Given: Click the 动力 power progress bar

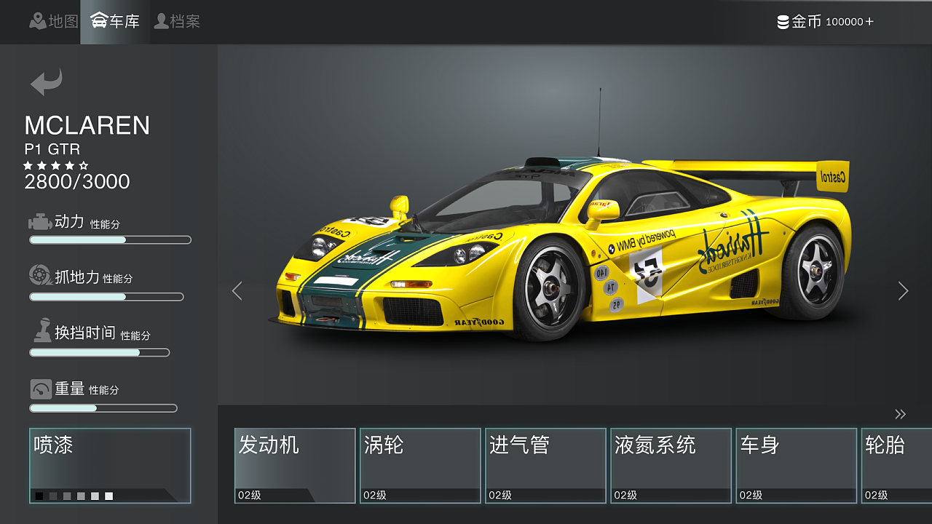Looking at the screenshot, I should click(110, 239).
